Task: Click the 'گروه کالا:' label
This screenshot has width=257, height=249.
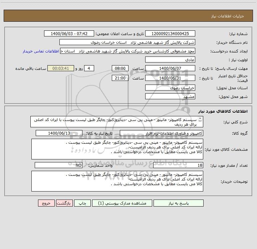Action: 240,133
